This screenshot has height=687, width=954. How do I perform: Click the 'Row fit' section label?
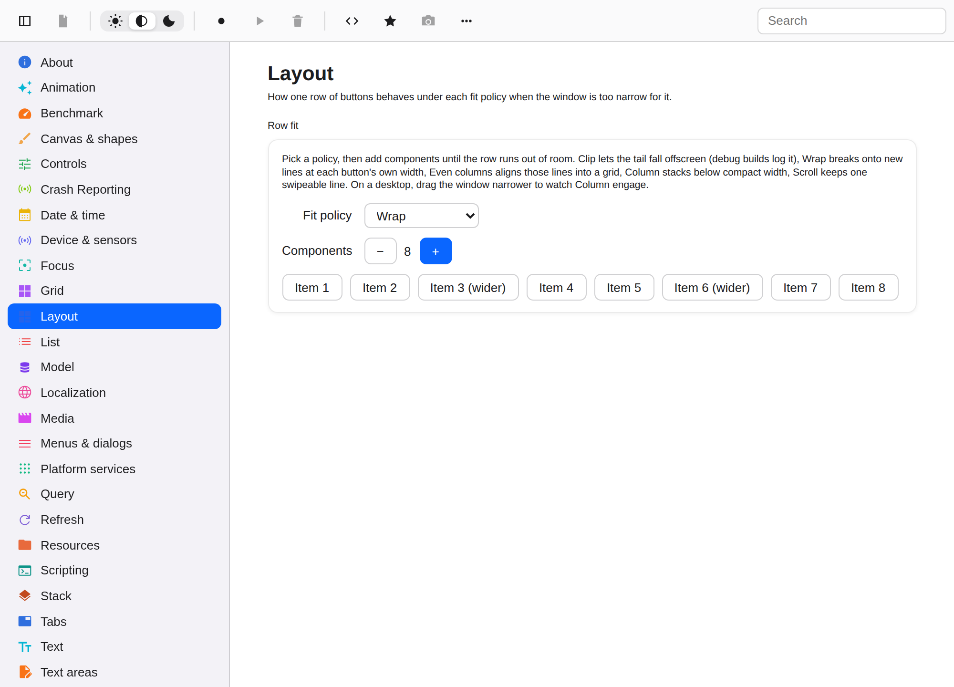283,125
